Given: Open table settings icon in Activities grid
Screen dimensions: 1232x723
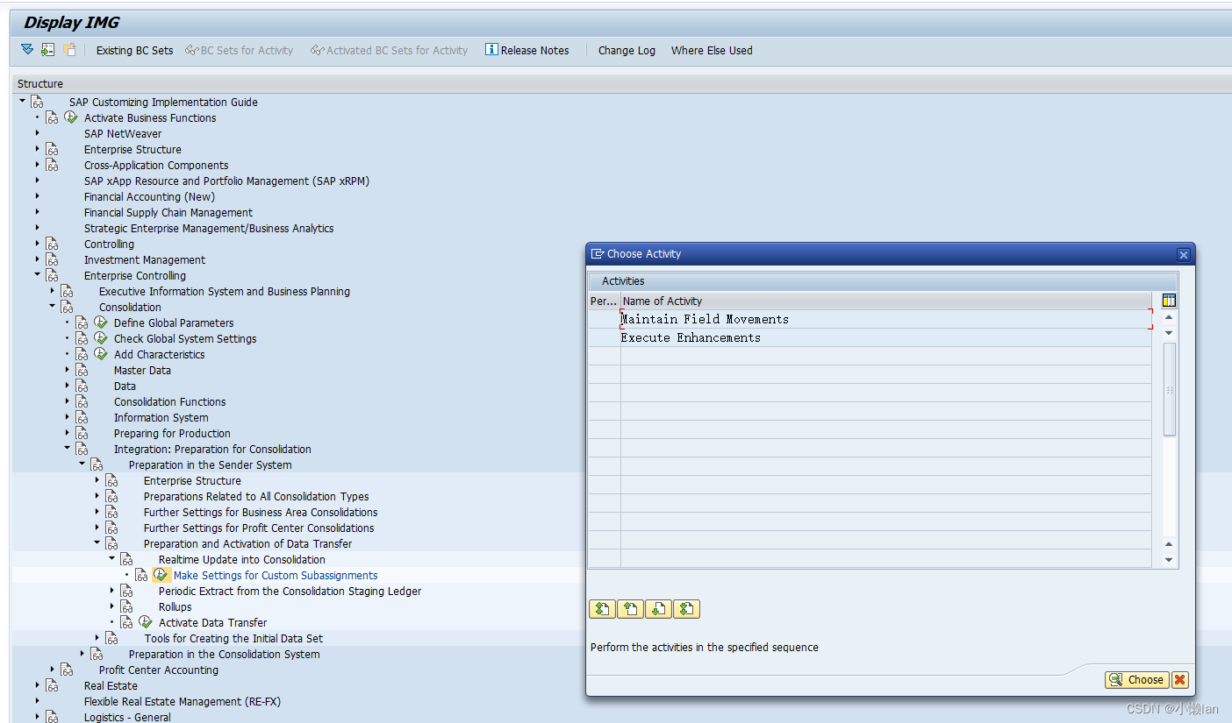Looking at the screenshot, I should pyautogui.click(x=1169, y=301).
